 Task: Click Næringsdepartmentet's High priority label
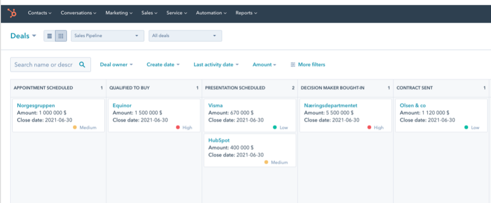click(379, 127)
